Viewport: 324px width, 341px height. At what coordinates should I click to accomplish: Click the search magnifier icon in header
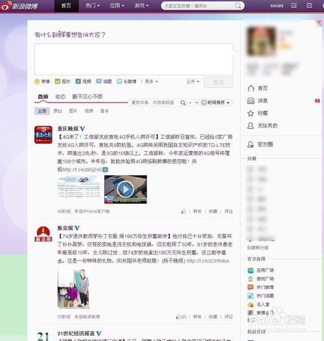click(x=238, y=6)
